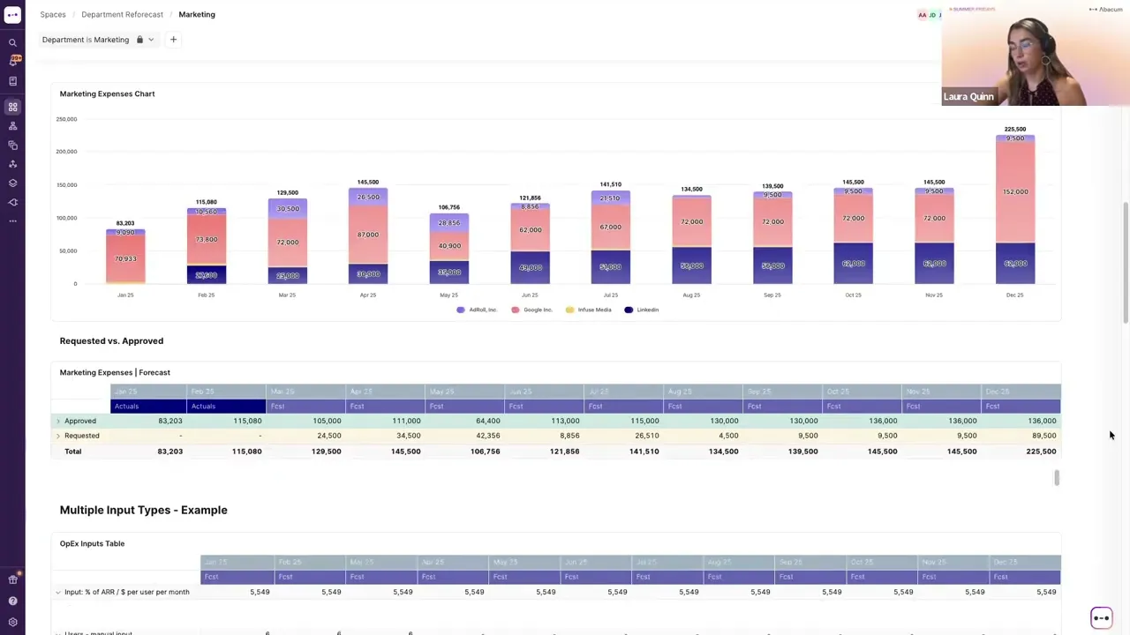Click OpEx Inputs Table title
Screen dimensions: 1130x635
(x=92, y=543)
